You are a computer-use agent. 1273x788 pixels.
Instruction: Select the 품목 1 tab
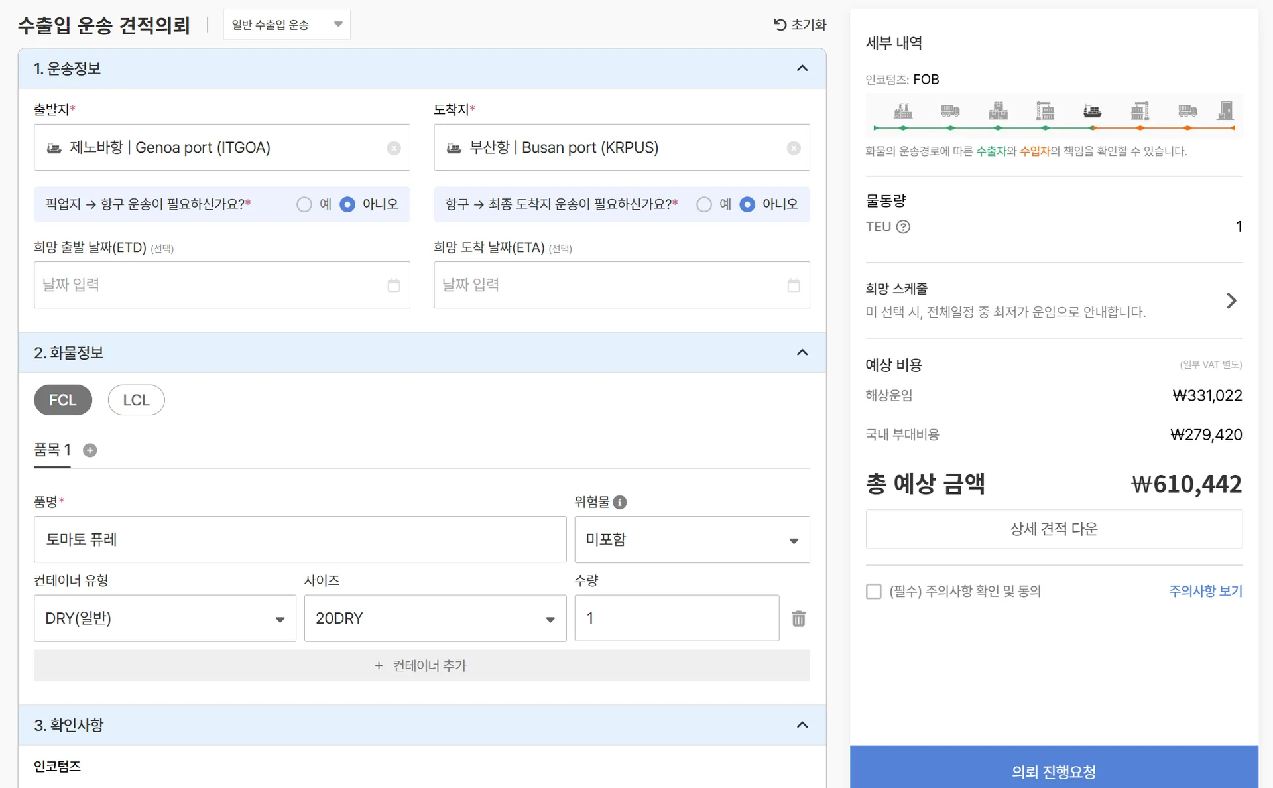click(52, 450)
